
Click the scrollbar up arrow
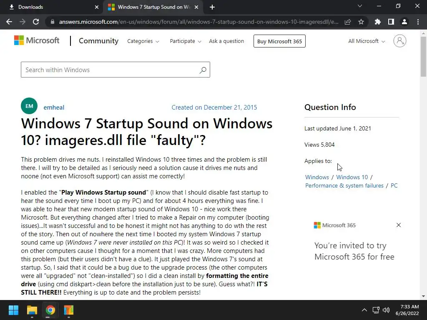423,33
